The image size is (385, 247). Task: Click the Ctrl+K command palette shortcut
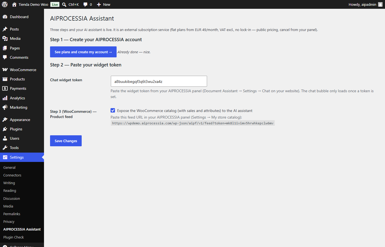click(x=74, y=5)
